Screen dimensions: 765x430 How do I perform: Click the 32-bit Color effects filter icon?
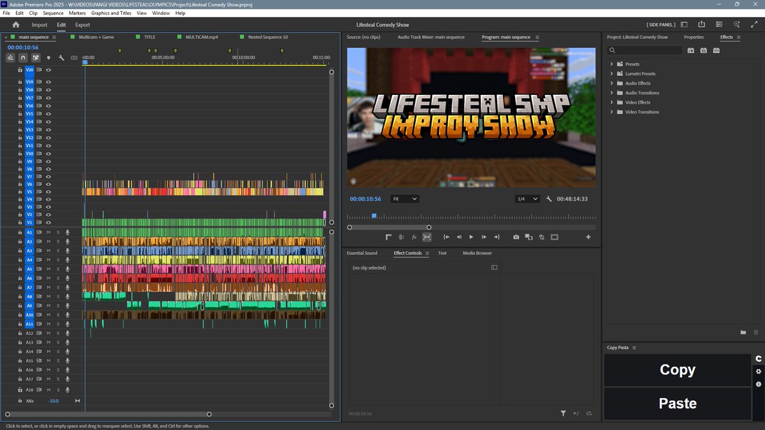(704, 50)
